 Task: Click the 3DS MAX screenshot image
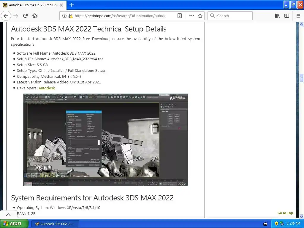point(105,140)
